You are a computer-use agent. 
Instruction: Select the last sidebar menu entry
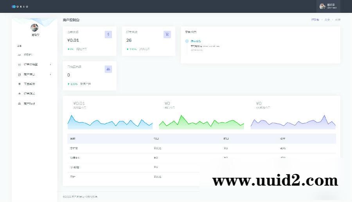point(29,104)
